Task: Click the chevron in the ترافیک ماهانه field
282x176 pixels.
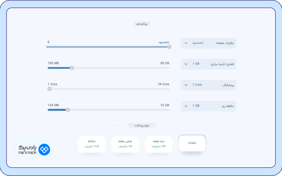Action: (x=186, y=43)
